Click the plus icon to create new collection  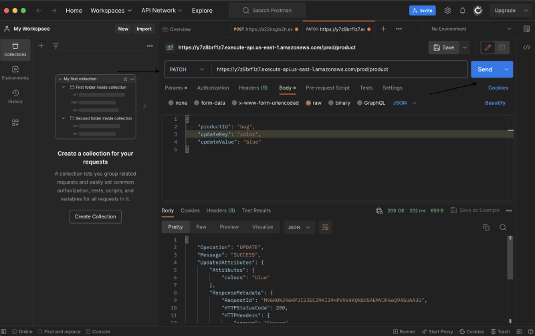pos(41,45)
